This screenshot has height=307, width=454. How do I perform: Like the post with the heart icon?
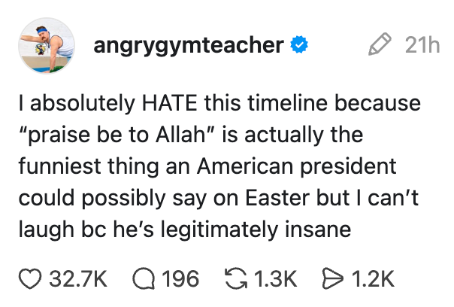29,279
